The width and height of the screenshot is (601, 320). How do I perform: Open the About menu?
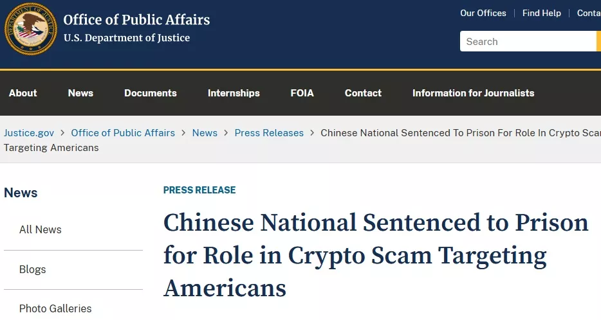(x=23, y=93)
